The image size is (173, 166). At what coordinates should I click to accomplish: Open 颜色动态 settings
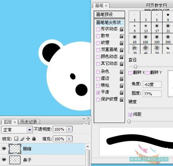(109, 56)
